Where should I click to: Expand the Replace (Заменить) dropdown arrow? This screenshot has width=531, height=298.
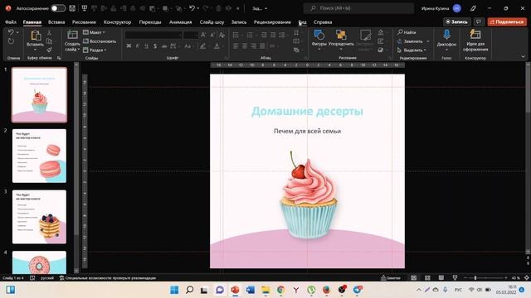pyautogui.click(x=428, y=41)
